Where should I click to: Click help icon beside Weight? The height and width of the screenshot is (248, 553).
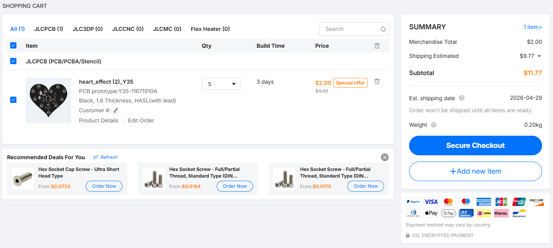click(x=434, y=125)
